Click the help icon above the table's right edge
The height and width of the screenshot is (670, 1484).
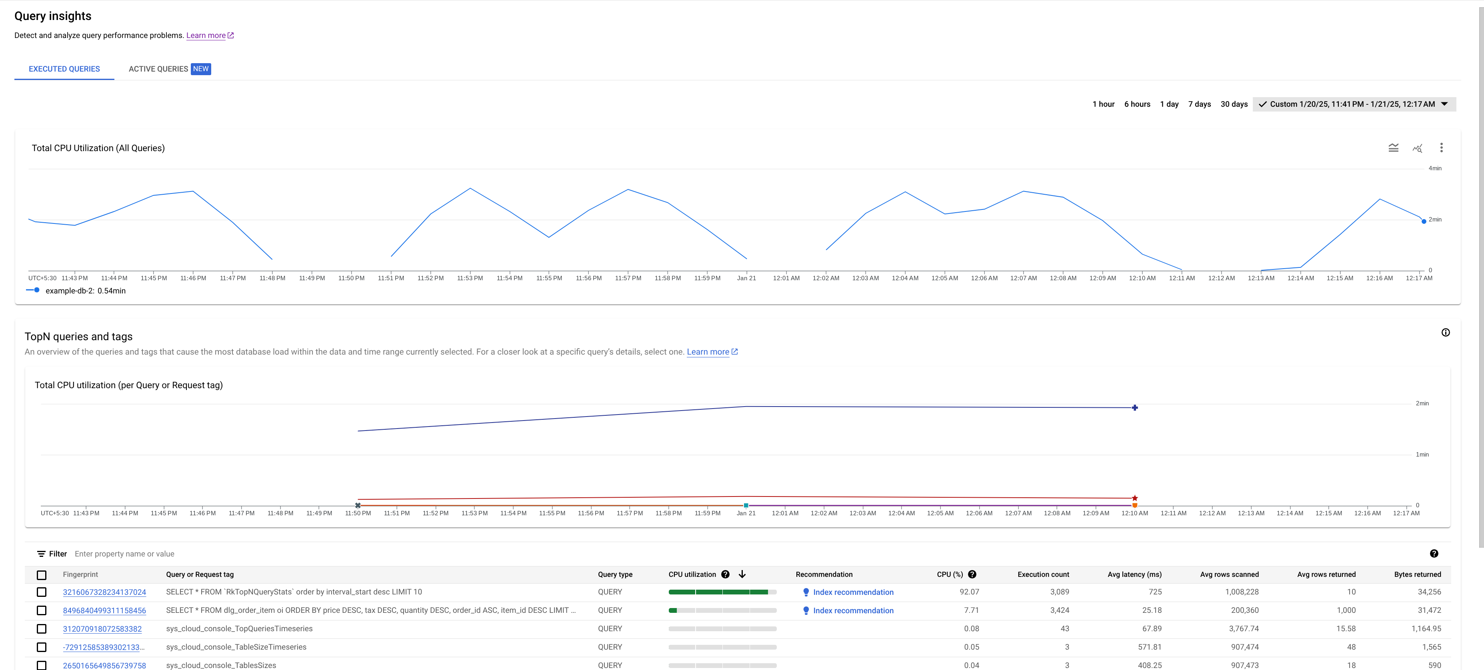click(1434, 553)
